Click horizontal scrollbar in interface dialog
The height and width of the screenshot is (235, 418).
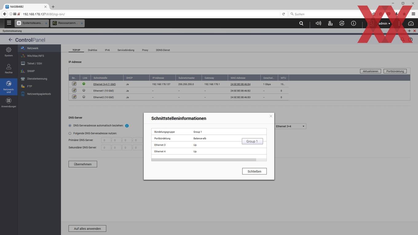[x=203, y=160]
